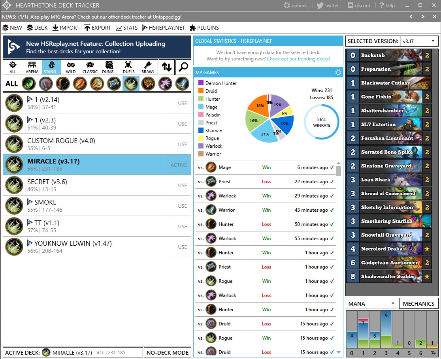The width and height of the screenshot is (441, 359).
Task: Select the Gadgetzan Auctioneer card
Action: (x=389, y=263)
